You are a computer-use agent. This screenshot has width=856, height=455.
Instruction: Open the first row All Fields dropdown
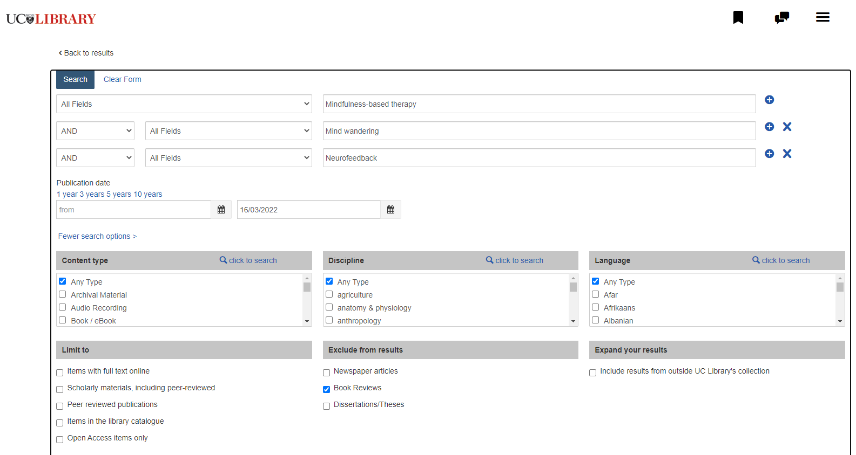pos(184,104)
